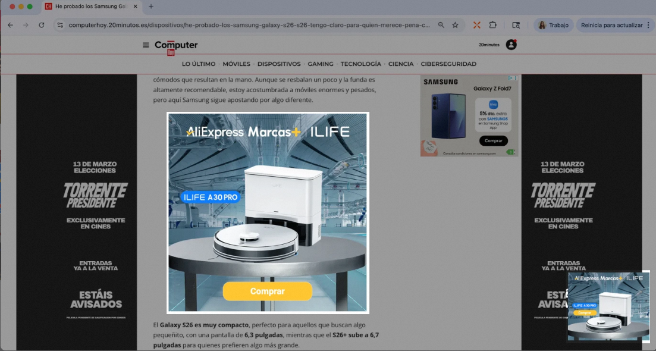This screenshot has width=656, height=351.
Task: Go forward with the forward arrow
Action: (x=26, y=25)
